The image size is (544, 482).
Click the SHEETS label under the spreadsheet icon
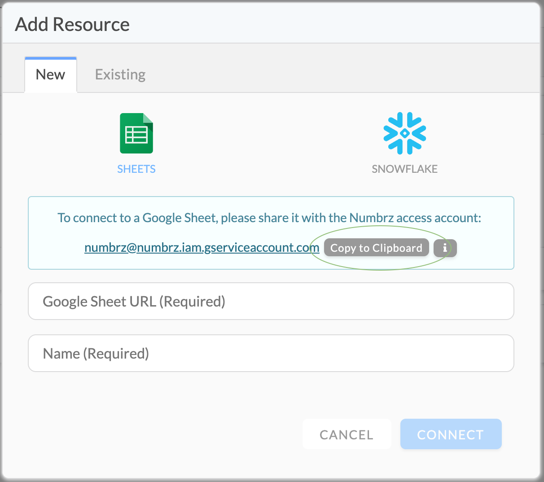click(x=136, y=169)
